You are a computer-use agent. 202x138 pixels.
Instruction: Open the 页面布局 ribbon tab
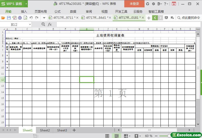(41, 12)
